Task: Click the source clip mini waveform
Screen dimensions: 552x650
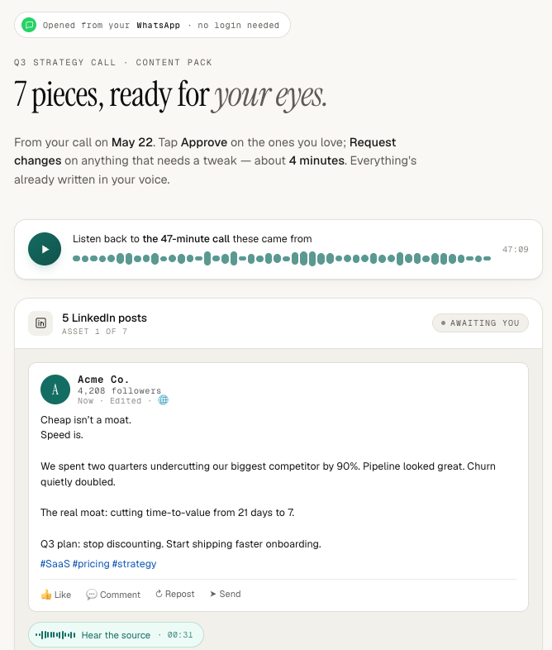Action: pyautogui.click(x=55, y=634)
